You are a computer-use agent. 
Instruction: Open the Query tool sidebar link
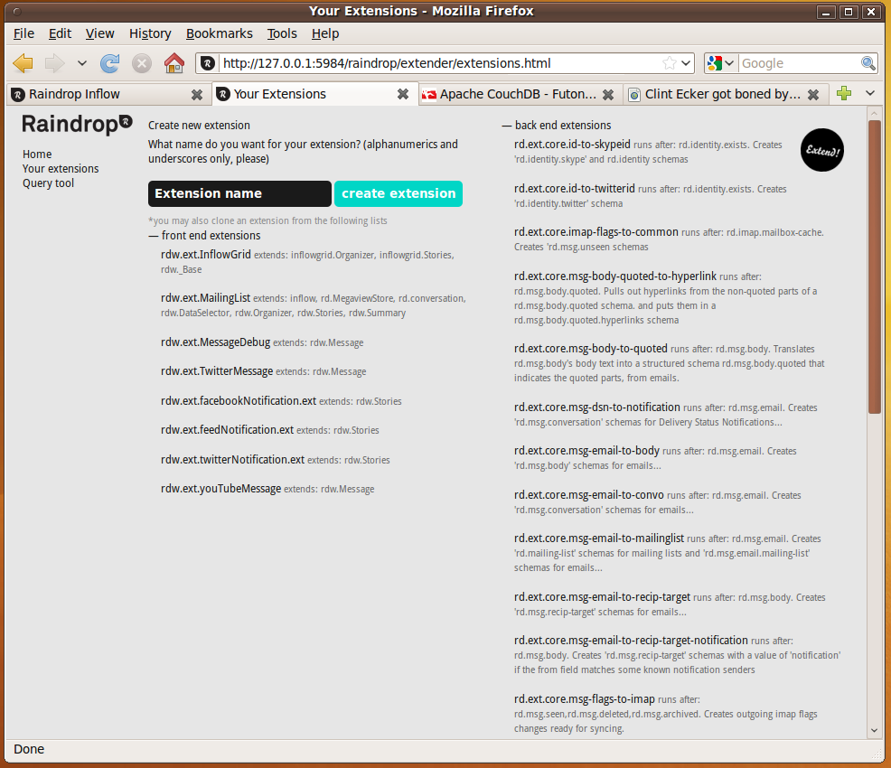tap(48, 183)
